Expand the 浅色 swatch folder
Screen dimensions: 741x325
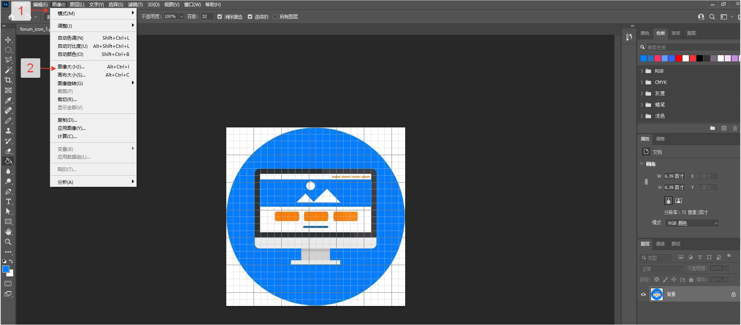(x=642, y=116)
